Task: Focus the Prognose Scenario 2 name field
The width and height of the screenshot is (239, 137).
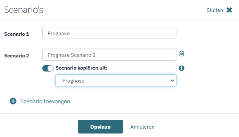Action: (109, 55)
